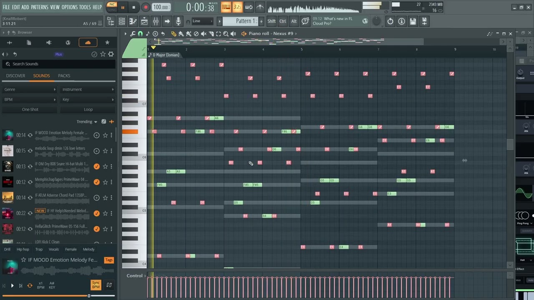Select the Hip hop tag
Image resolution: width=534 pixels, height=300 pixels.
coord(23,249)
